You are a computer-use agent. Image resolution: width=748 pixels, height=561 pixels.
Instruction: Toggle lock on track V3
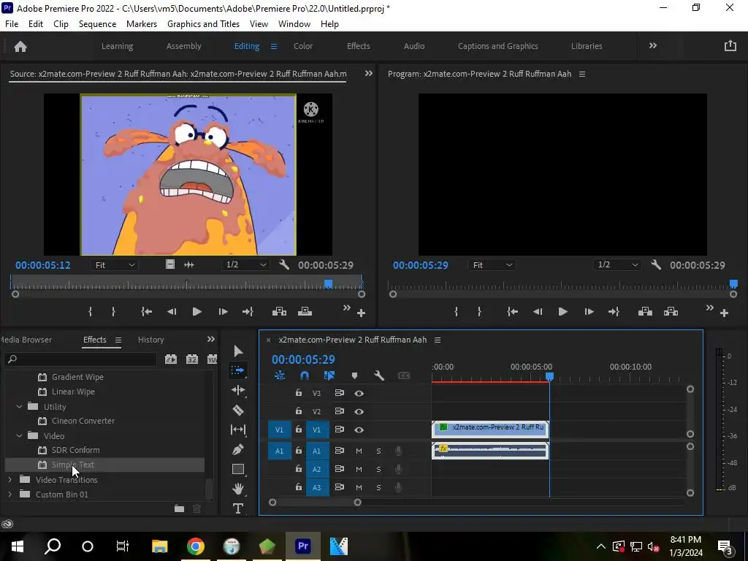pyautogui.click(x=299, y=392)
